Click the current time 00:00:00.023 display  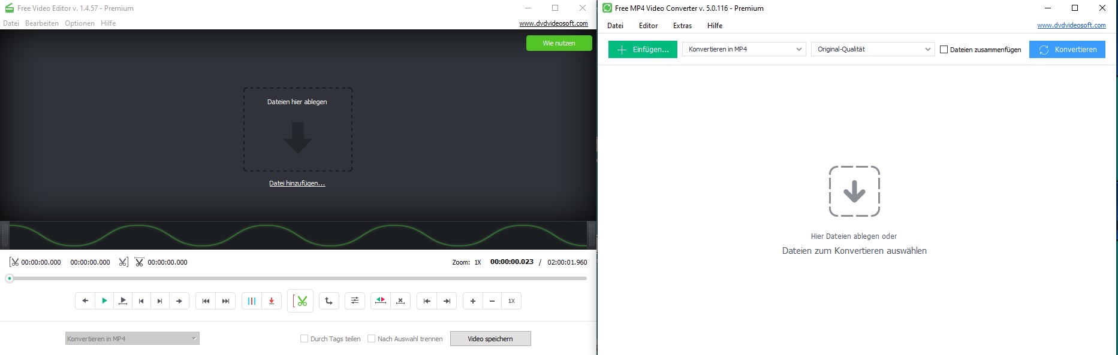click(x=512, y=262)
